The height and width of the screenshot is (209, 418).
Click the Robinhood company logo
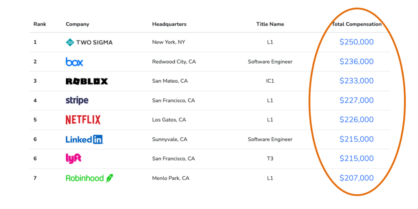pos(89,178)
